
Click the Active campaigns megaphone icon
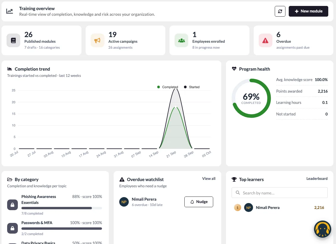pyautogui.click(x=97, y=40)
